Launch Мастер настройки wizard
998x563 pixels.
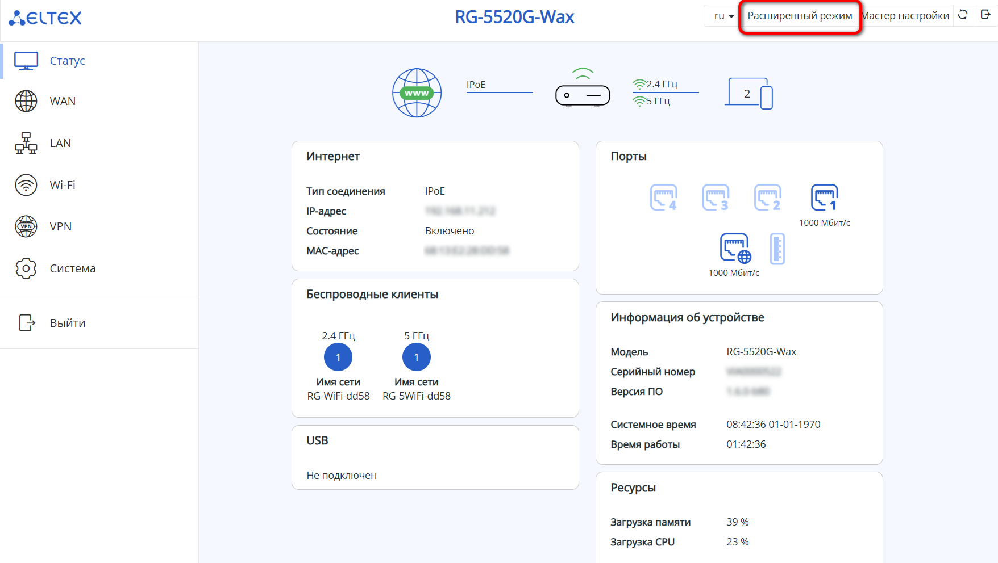906,16
